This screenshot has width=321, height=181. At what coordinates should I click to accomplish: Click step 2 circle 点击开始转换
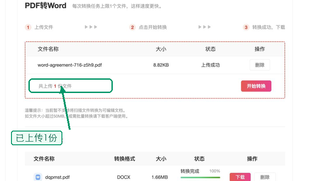[x=133, y=27]
